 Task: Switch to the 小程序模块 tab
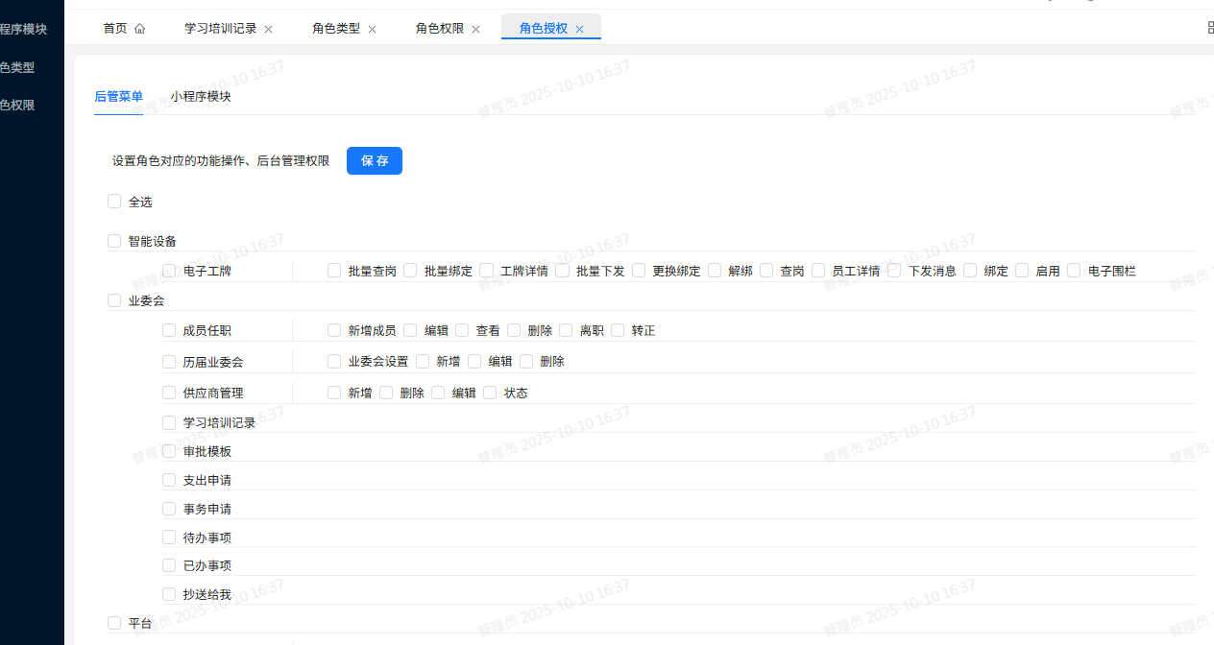tap(201, 97)
